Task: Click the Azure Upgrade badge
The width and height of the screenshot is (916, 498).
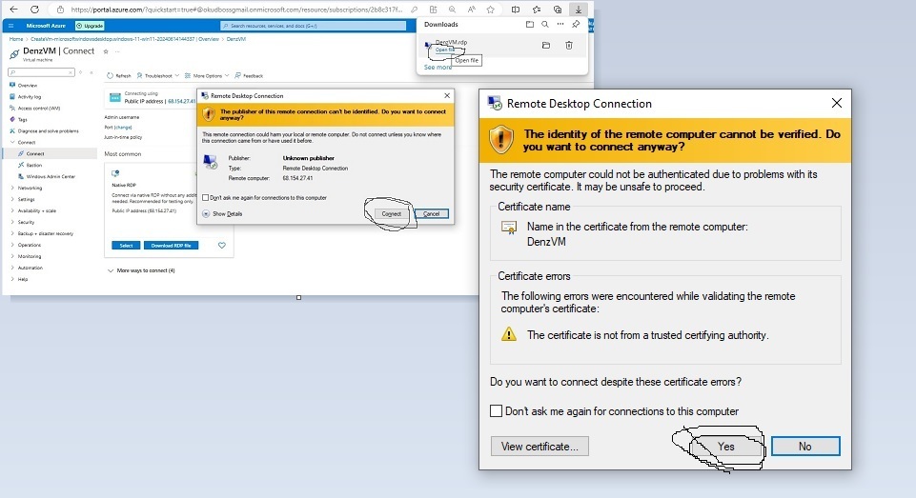Action: (90, 26)
